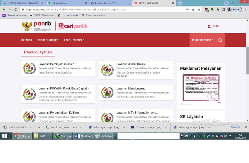
Task: Go to Beranda in the navigation bar
Action: click(26, 40)
